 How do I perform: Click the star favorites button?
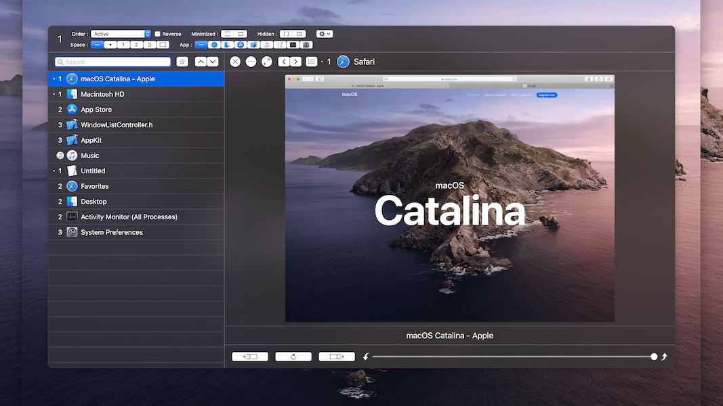(x=182, y=62)
